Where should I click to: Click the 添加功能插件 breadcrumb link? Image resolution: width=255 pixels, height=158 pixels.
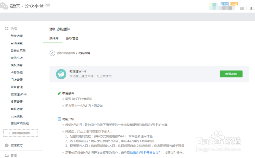click(x=66, y=53)
